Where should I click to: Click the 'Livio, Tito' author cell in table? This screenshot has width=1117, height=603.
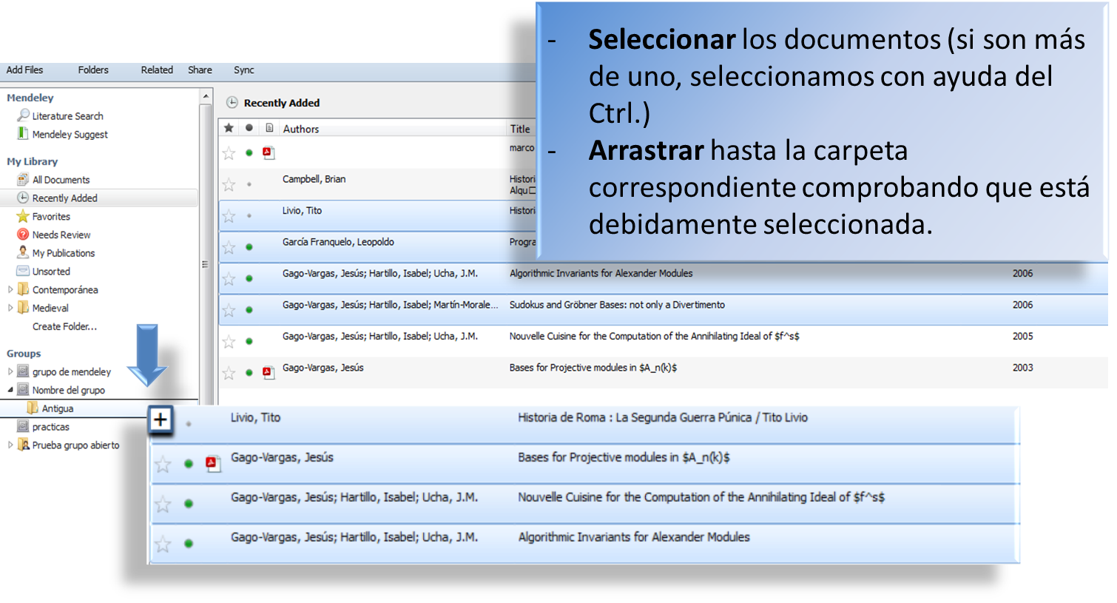(302, 211)
